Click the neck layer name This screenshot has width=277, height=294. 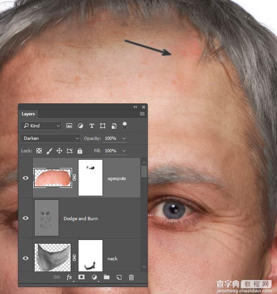(x=113, y=259)
